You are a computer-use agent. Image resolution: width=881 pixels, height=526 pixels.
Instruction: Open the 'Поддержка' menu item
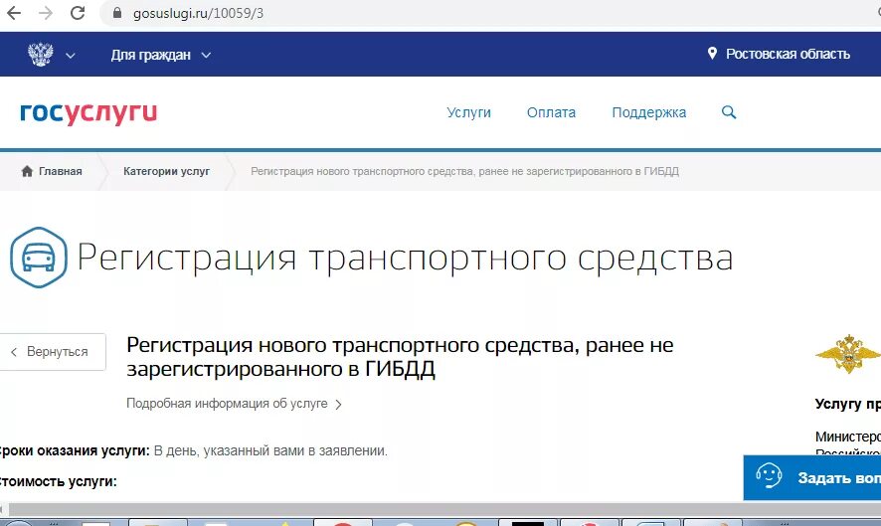[x=649, y=112]
